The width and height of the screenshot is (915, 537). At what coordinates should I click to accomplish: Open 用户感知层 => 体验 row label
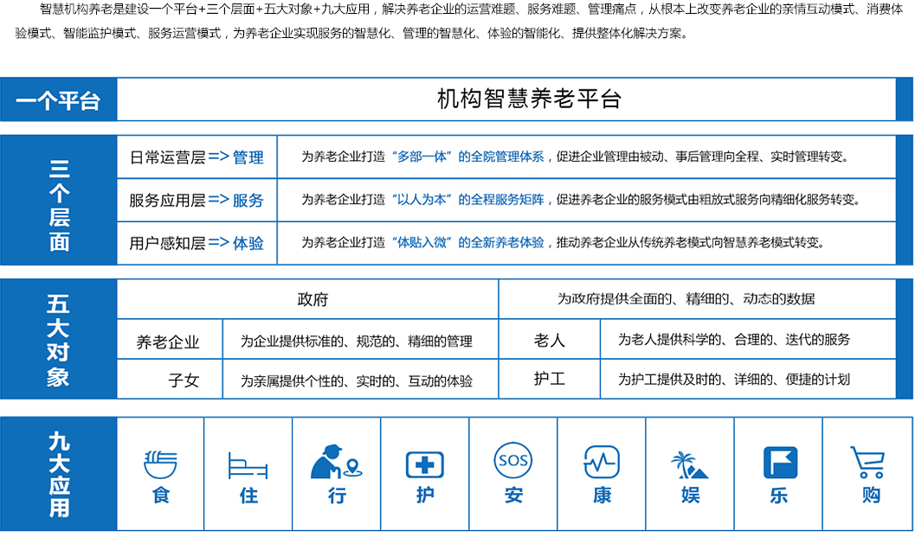197,243
